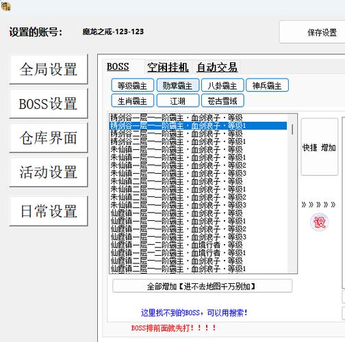Click the blue hint 这里找不到的BOSS，可以用搜索
The height and width of the screenshot is (342, 345).
(194, 313)
